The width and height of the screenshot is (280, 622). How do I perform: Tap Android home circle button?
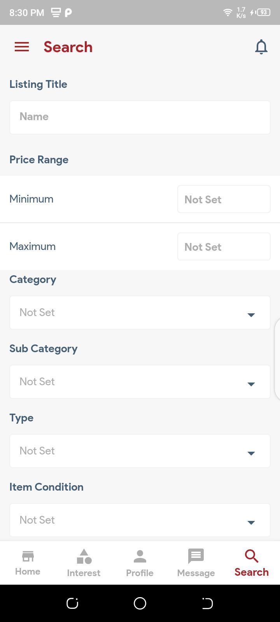click(140, 603)
